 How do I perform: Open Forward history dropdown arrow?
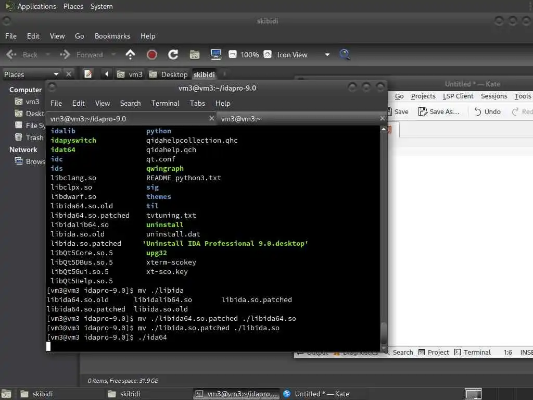coord(113,54)
